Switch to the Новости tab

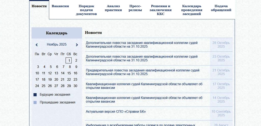[39, 6]
